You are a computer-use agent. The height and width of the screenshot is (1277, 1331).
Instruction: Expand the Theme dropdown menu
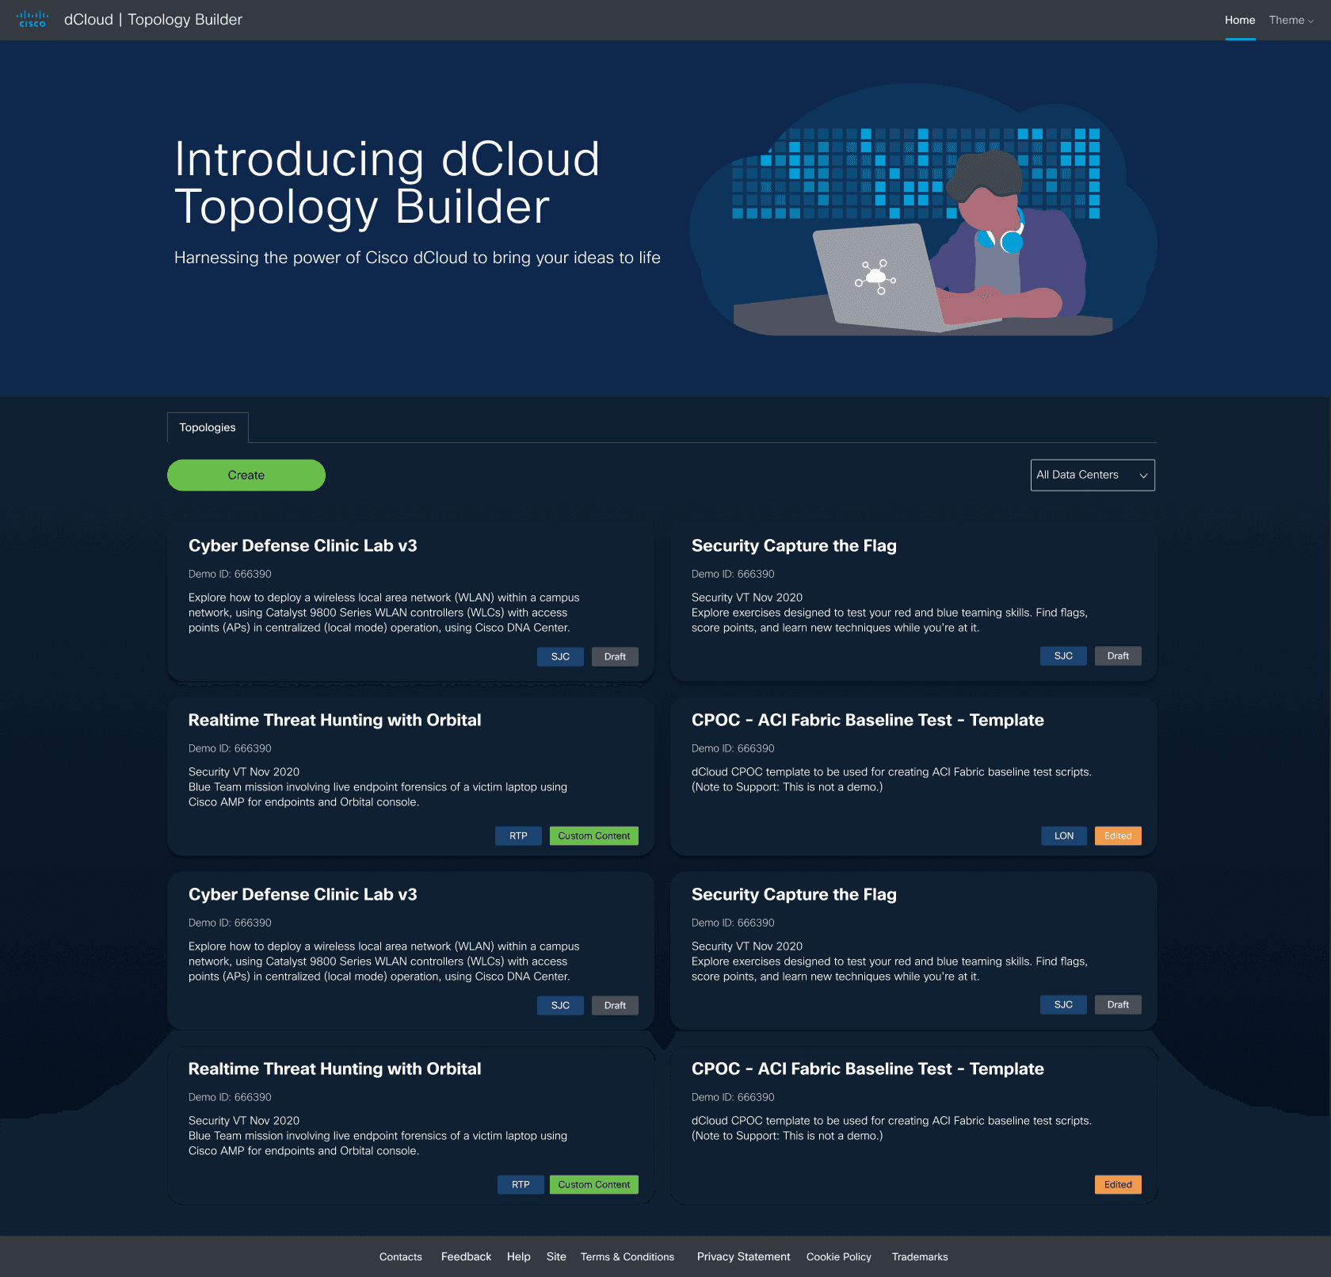click(1291, 20)
